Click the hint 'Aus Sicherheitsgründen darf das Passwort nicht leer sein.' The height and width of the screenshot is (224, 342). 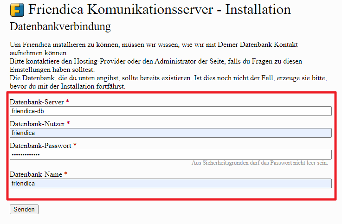260,163
